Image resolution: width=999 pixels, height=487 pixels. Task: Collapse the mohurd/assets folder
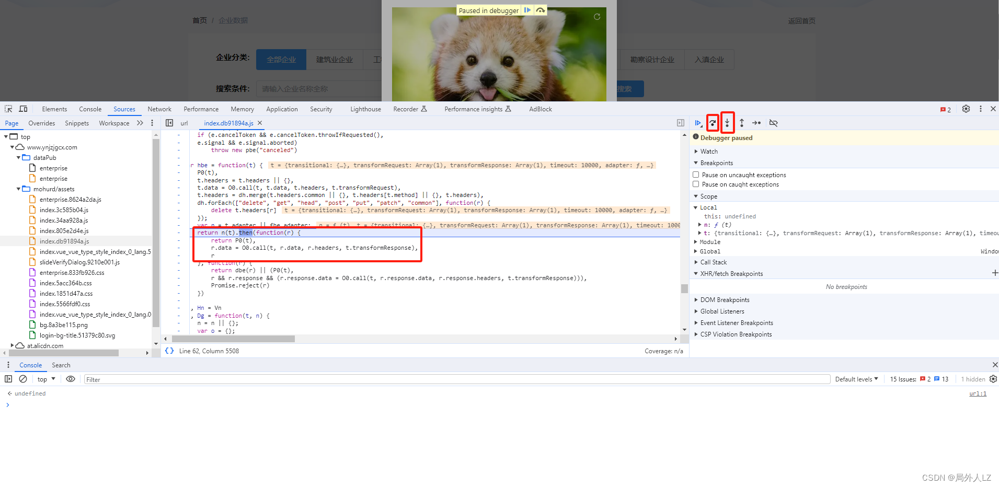(x=18, y=189)
